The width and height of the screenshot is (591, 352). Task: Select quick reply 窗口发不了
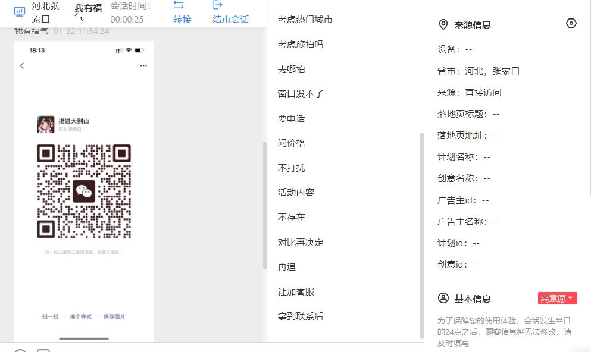click(x=301, y=93)
